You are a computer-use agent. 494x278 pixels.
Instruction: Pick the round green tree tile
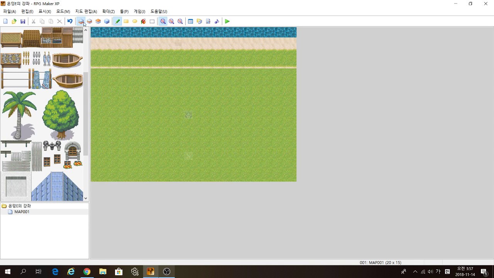click(61, 115)
